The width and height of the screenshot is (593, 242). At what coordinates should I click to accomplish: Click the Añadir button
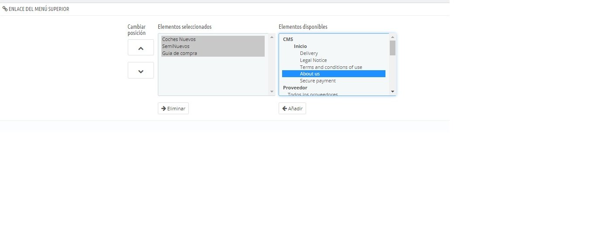[292, 109]
